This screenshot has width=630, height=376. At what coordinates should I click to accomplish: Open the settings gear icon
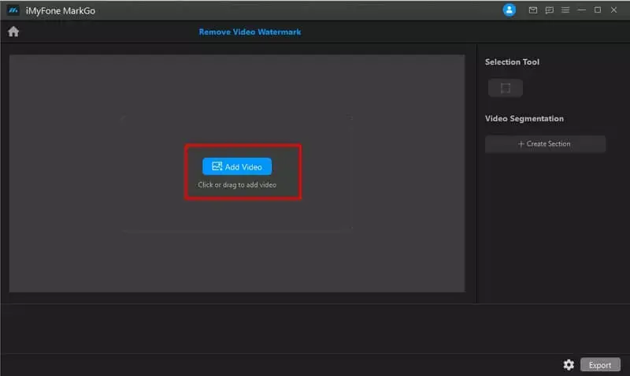click(569, 365)
